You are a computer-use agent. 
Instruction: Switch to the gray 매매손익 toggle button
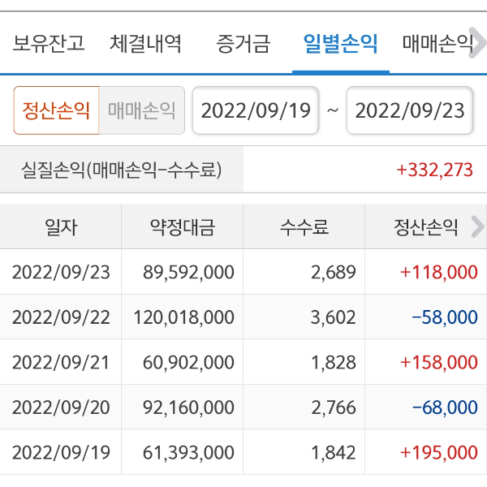click(141, 110)
